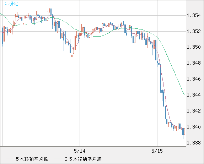Click the 5本移動平均線 legend label
Screen dimensions: 204x164
tap(32, 159)
